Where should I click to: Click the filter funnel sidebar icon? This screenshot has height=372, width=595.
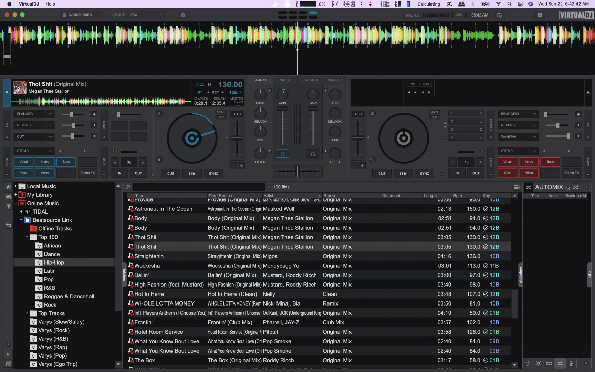click(9, 206)
